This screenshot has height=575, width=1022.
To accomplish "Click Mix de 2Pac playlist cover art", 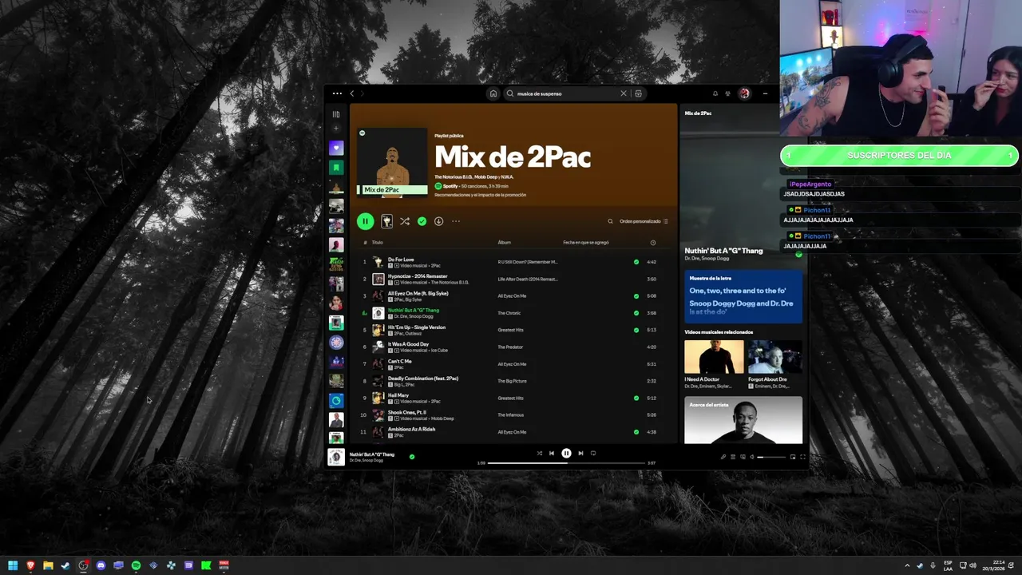I will coord(391,163).
